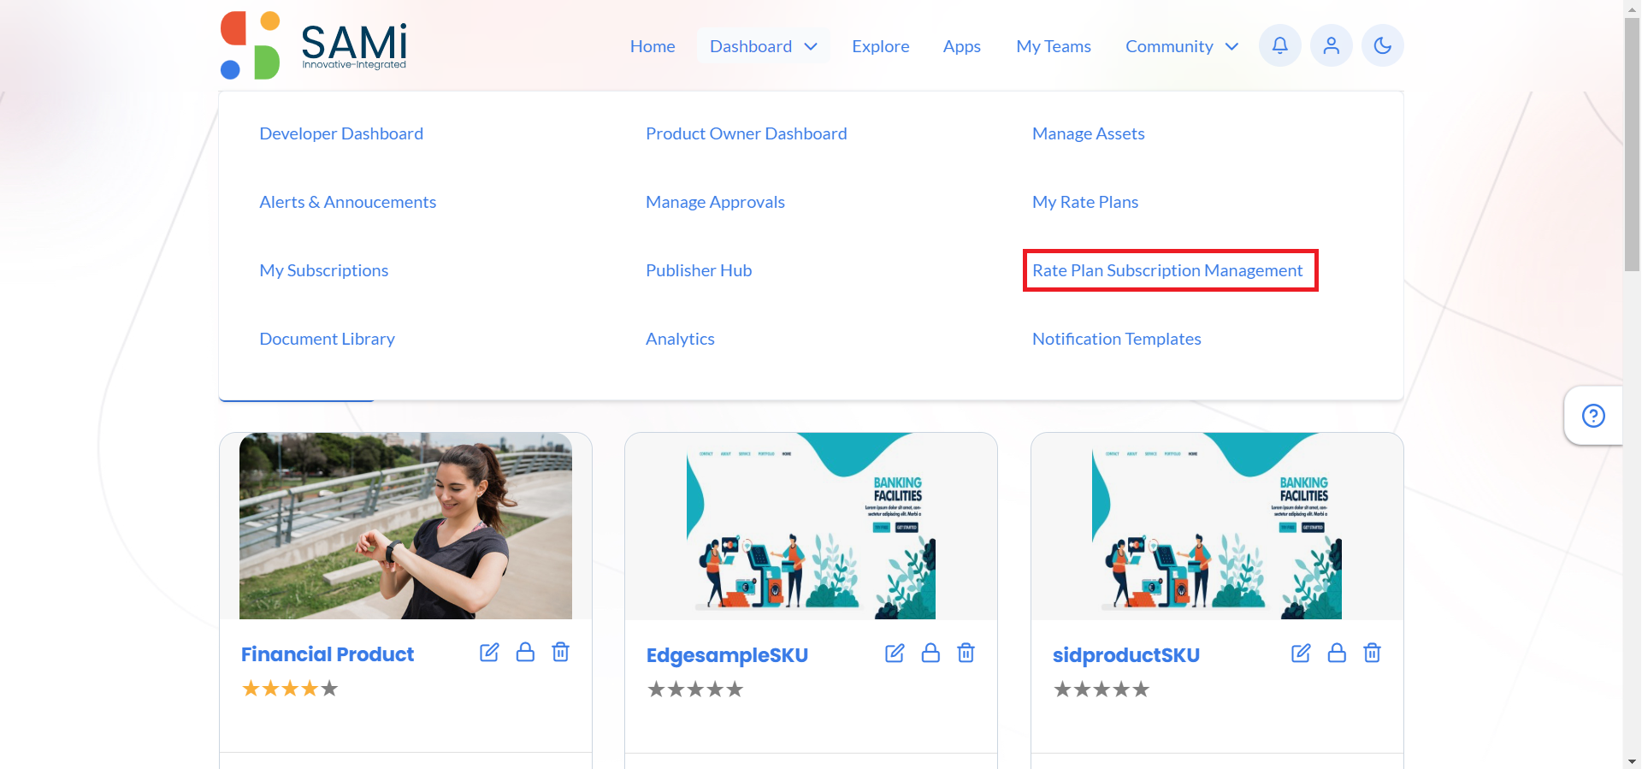This screenshot has width=1642, height=769.
Task: Edit the EdgesampleSKU card
Action: [895, 654]
